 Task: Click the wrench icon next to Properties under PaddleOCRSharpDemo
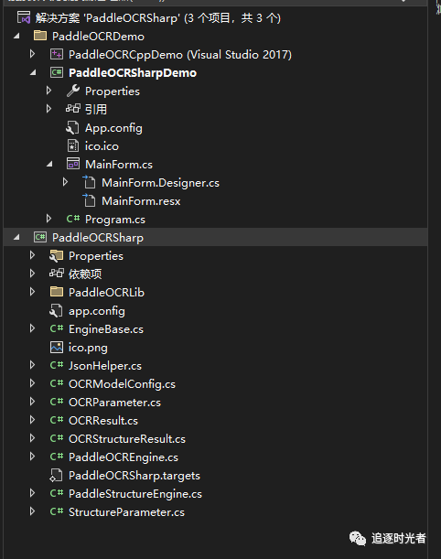pyautogui.click(x=73, y=91)
